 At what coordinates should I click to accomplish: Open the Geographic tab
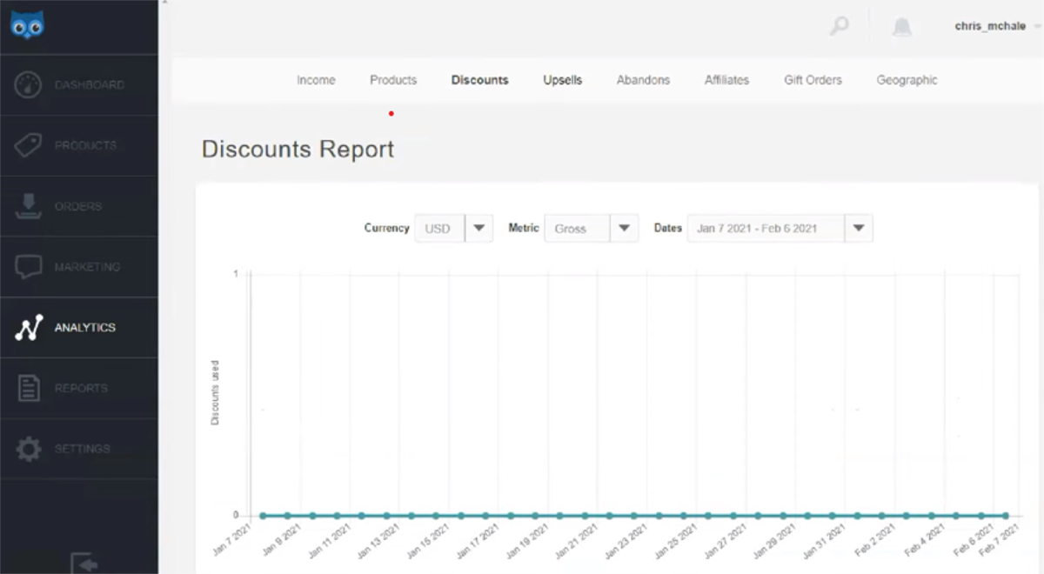coord(907,80)
